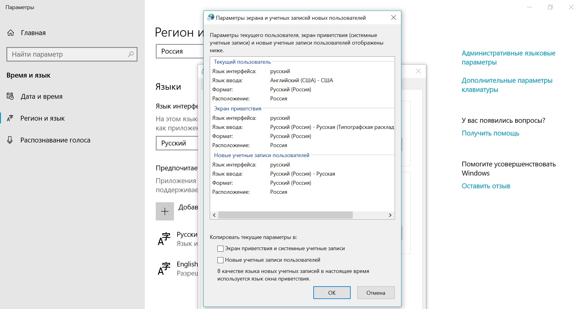Click the horizontal scrollbar thumb in the dialog

click(x=285, y=215)
